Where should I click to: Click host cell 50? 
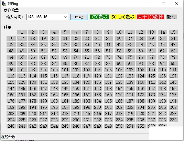point(33,51)
